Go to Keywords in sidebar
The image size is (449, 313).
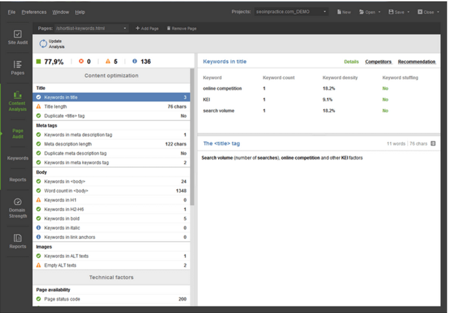point(18,158)
